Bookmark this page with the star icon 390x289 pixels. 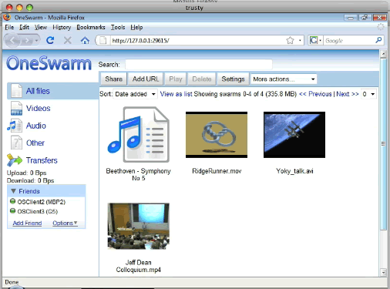pos(290,40)
